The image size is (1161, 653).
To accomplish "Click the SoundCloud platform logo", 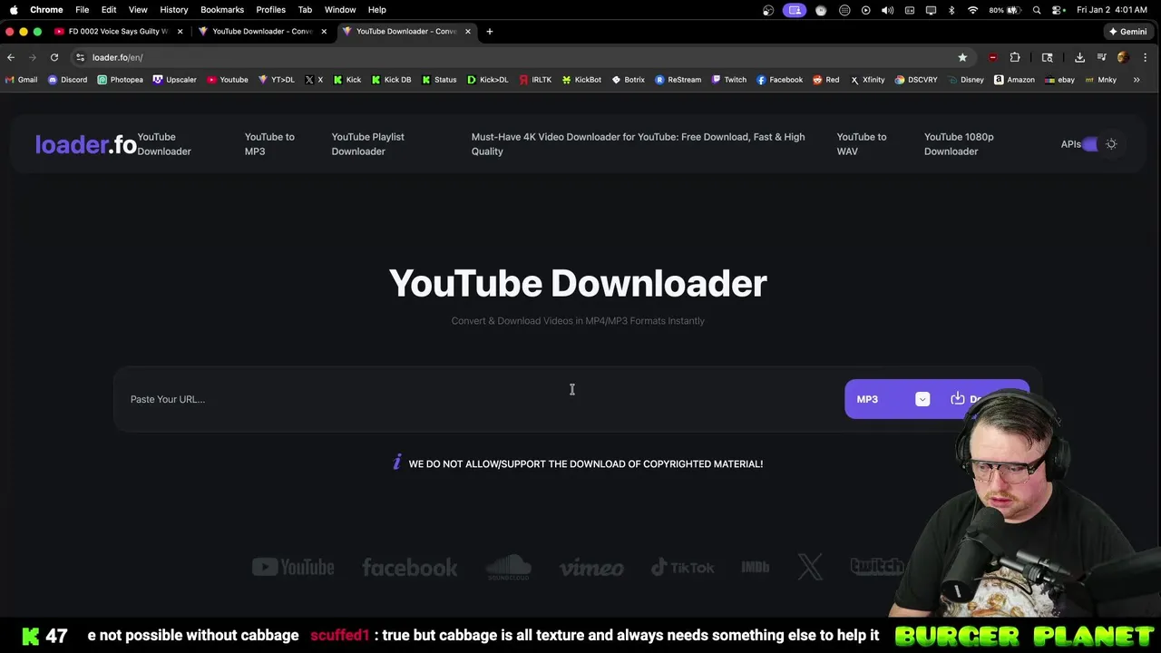I will [509, 568].
